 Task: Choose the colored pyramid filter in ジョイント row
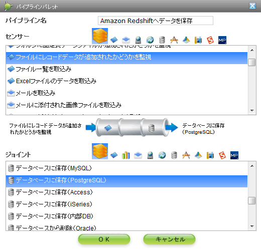point(198,155)
